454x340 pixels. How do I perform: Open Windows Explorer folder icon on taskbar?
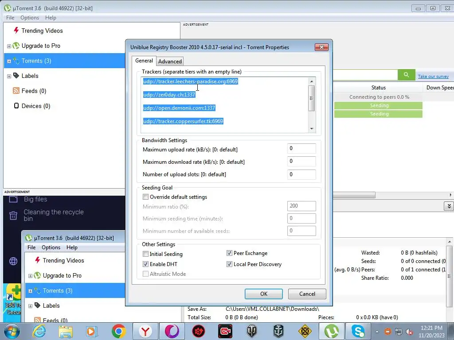(x=66, y=331)
